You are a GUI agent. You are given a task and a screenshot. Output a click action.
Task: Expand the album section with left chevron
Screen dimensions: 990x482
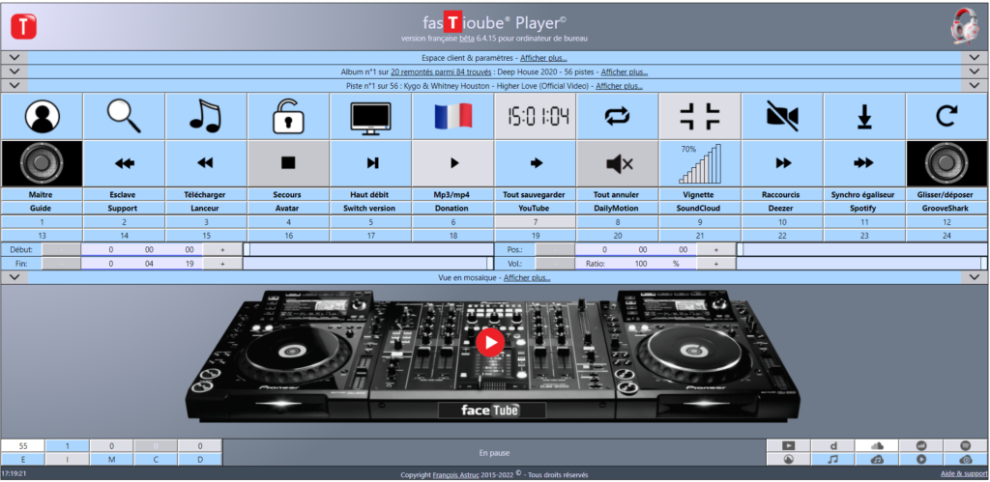coord(14,71)
